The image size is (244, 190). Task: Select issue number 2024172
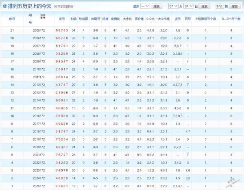(x=39, y=178)
